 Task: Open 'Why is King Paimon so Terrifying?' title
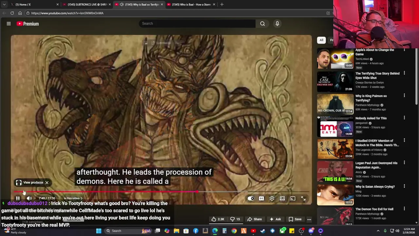pos(371,98)
